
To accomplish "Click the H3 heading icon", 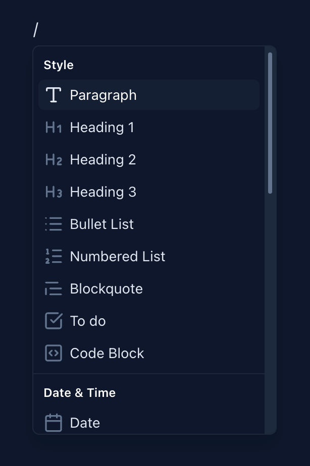I will pyautogui.click(x=54, y=192).
